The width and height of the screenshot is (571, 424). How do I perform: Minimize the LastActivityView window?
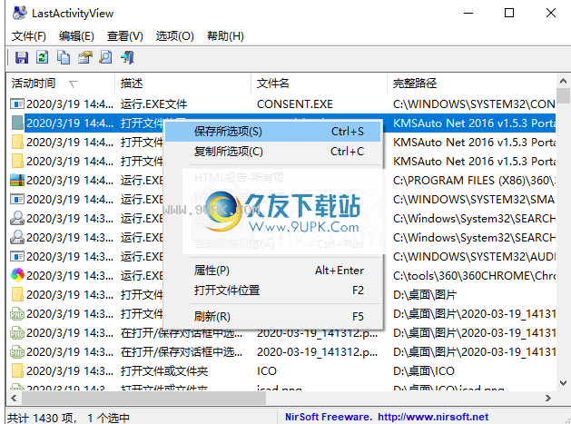pyautogui.click(x=468, y=13)
